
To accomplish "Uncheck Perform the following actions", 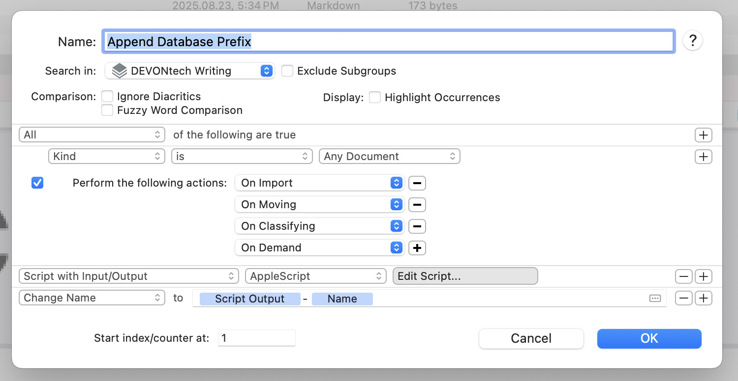I will tap(37, 183).
